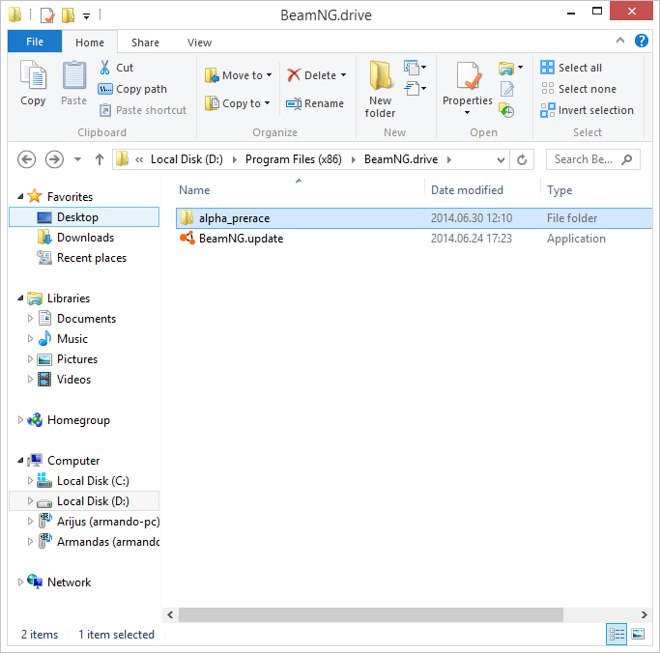Switch to the Share ribbon tab
The image size is (660, 653).
(x=145, y=43)
